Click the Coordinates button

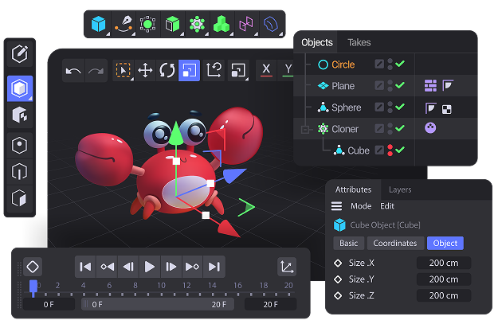click(x=394, y=243)
